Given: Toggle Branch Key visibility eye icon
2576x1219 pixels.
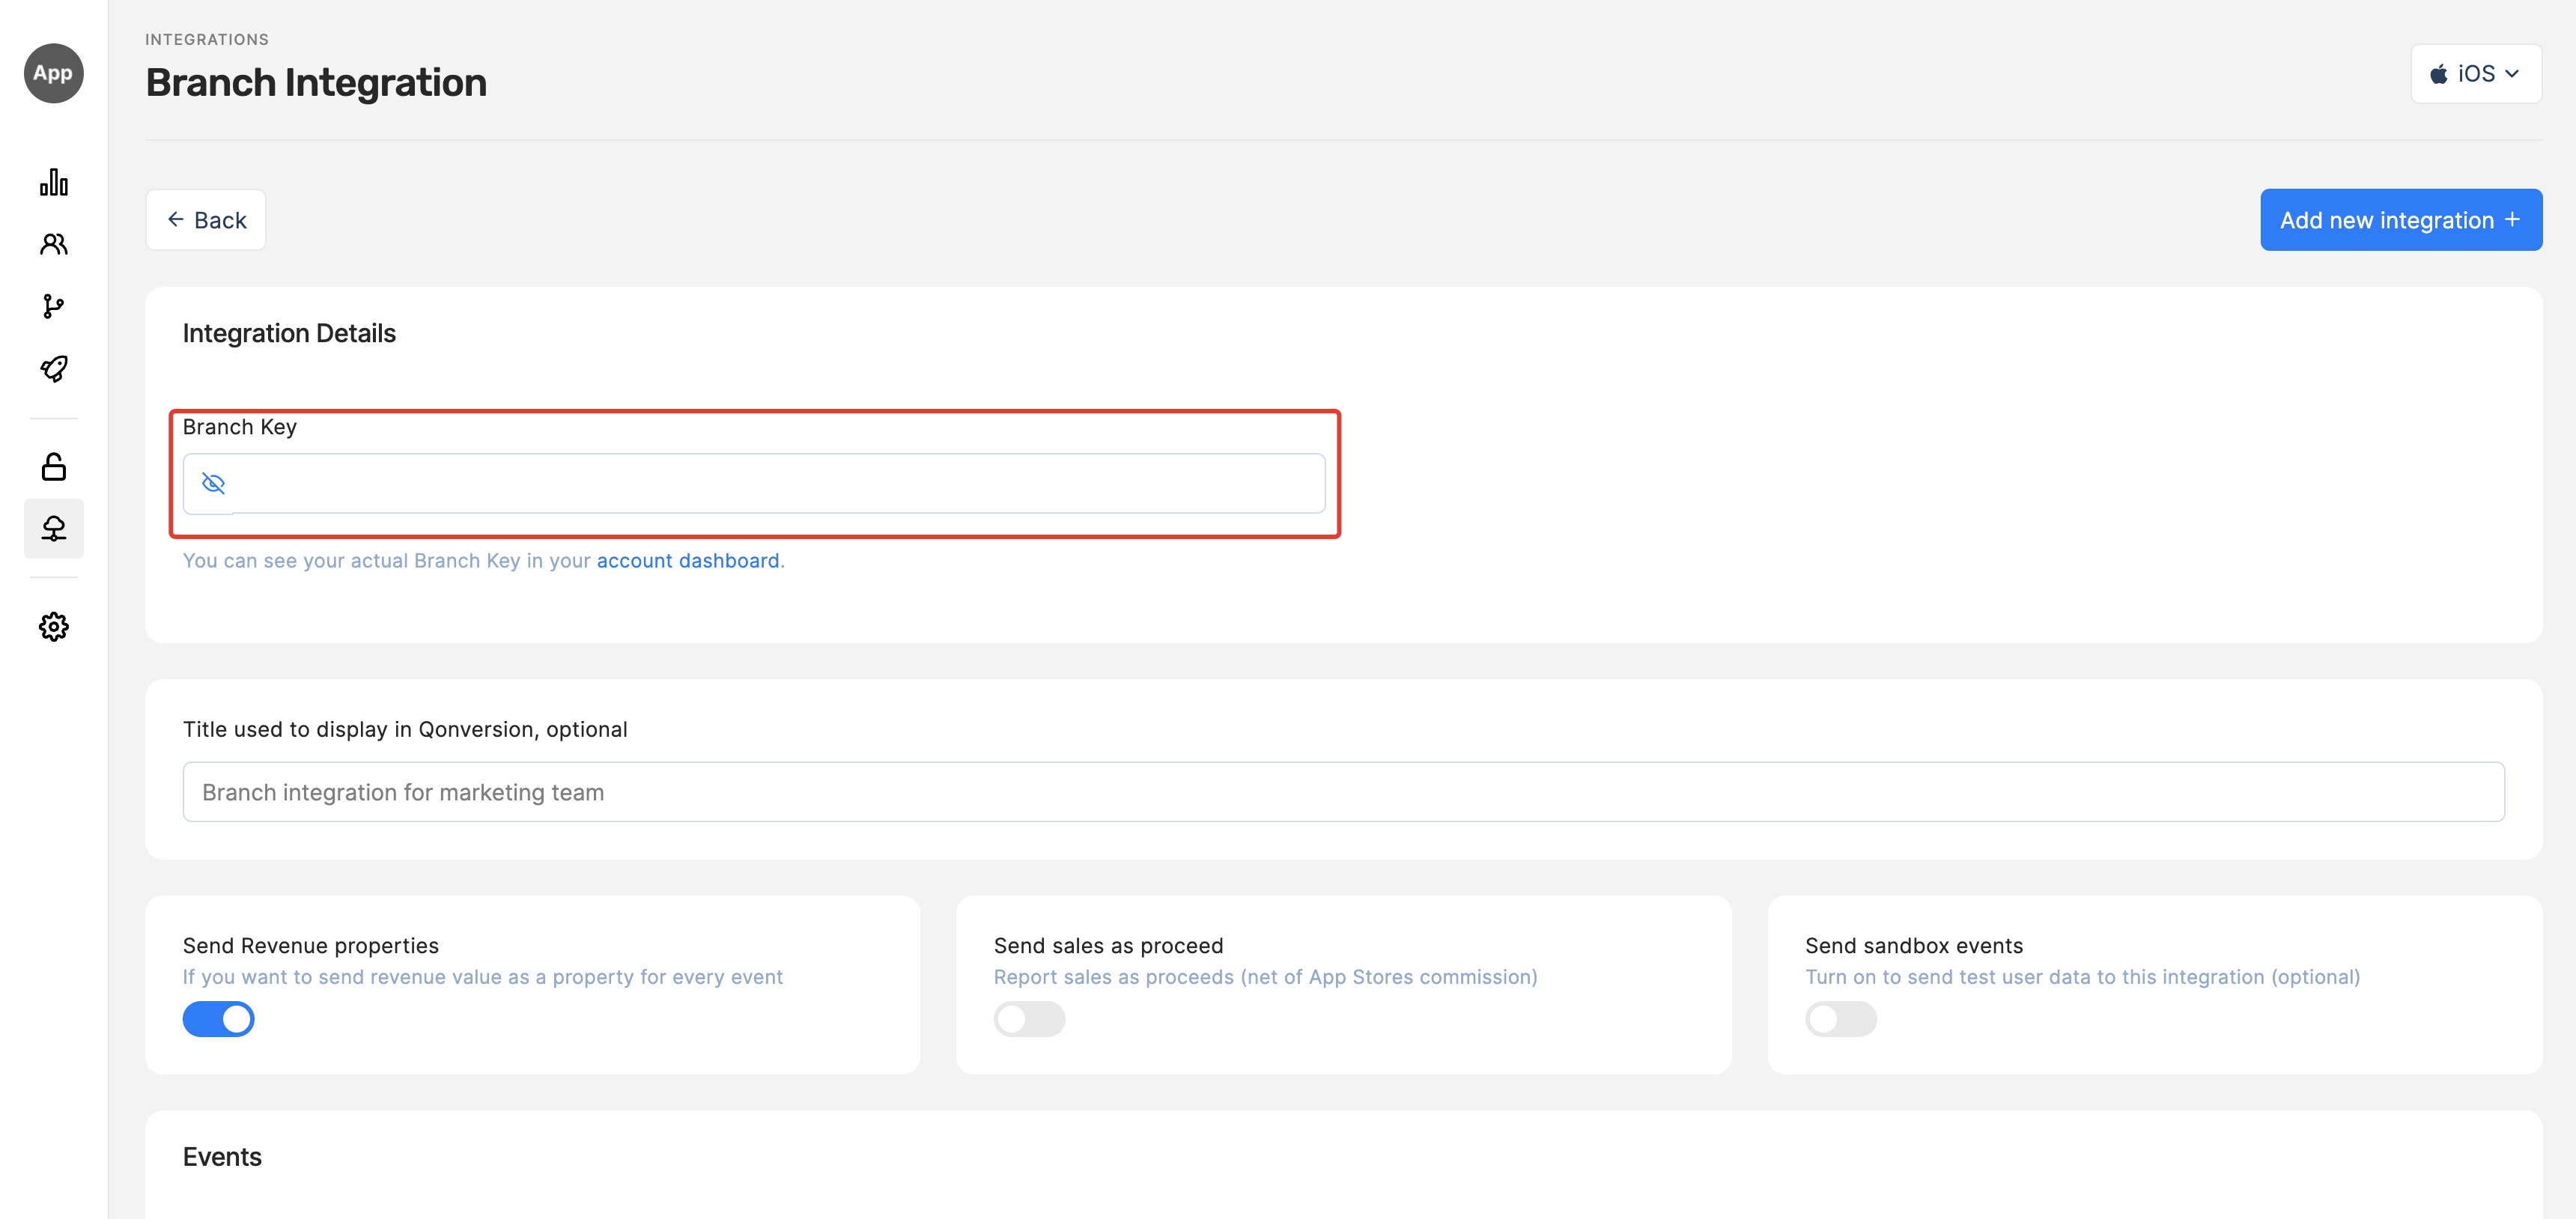Looking at the screenshot, I should pyautogui.click(x=213, y=484).
